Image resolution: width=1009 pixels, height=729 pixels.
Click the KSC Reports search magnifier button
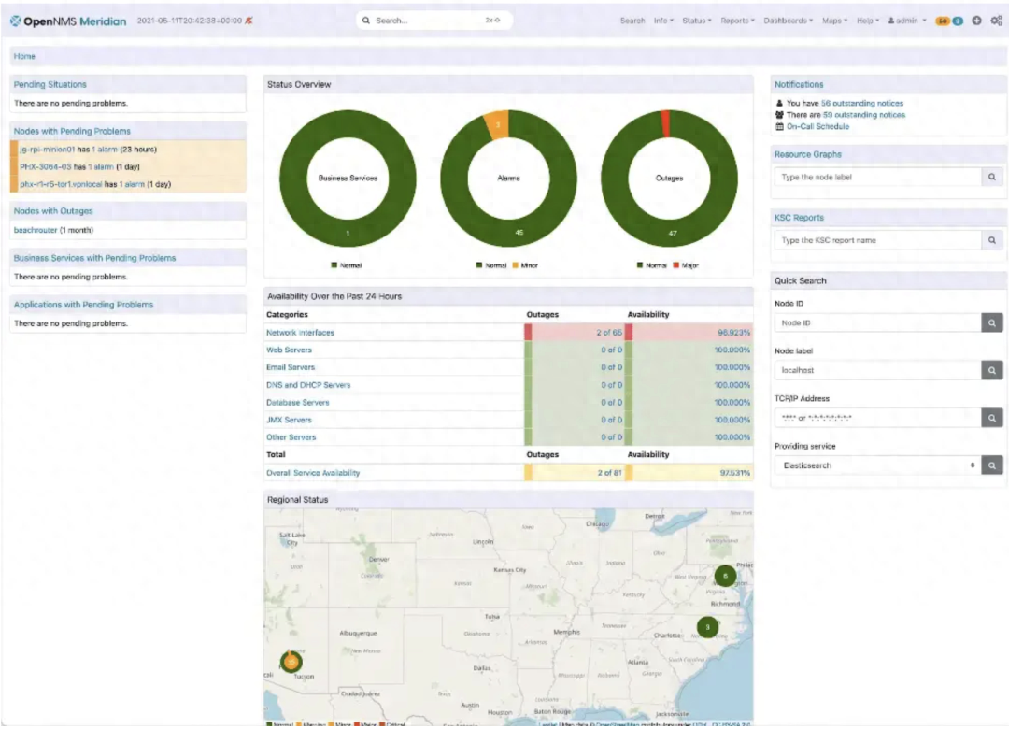pyautogui.click(x=992, y=240)
